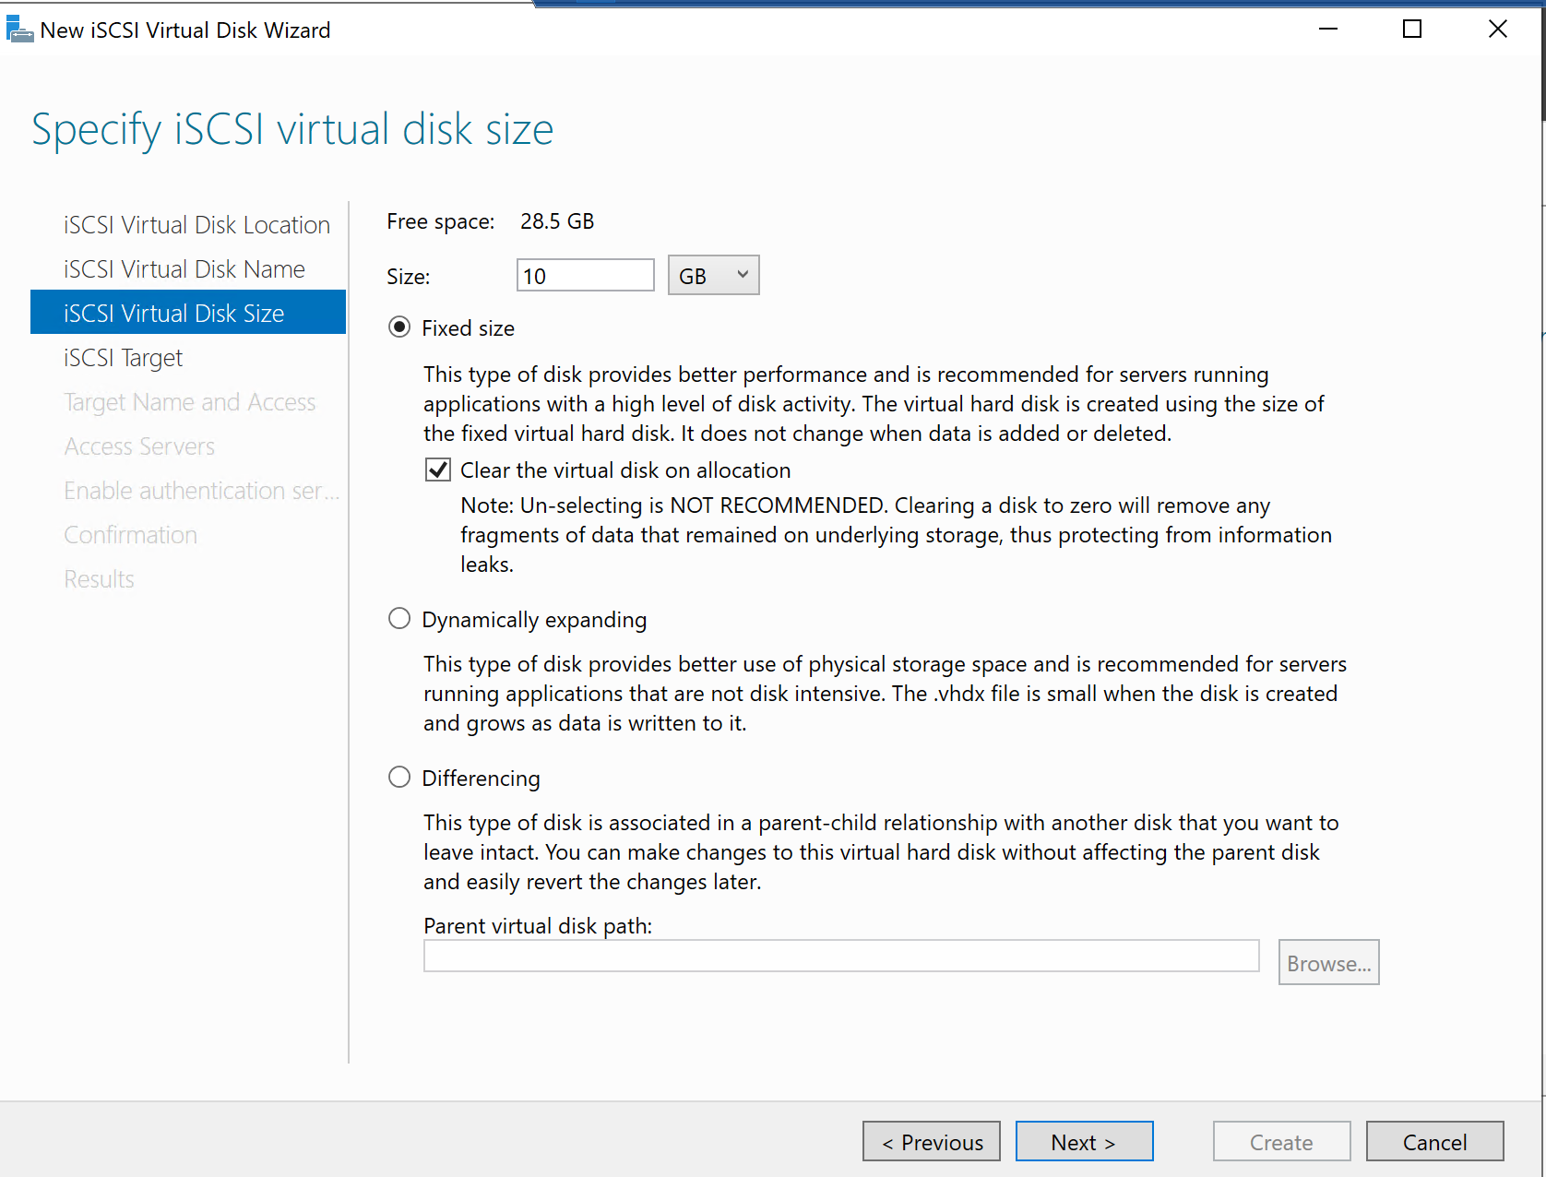The height and width of the screenshot is (1177, 1546).
Task: Click the Previous button
Action: [932, 1142]
